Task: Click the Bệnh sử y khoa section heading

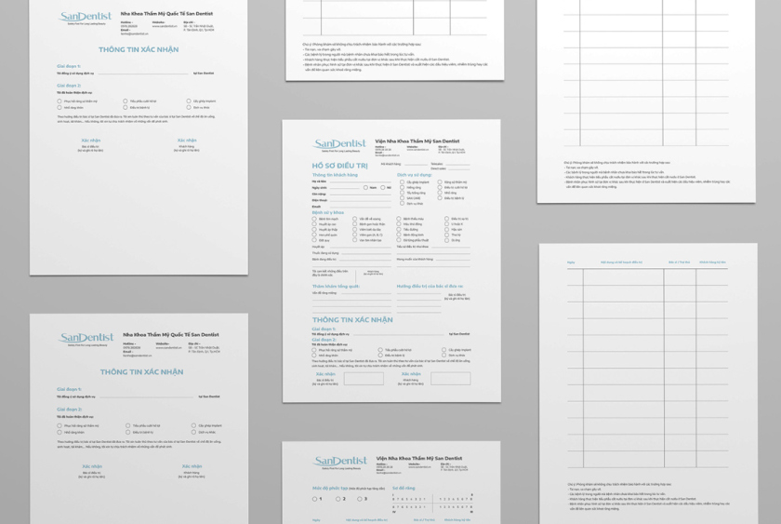Action: click(x=327, y=212)
